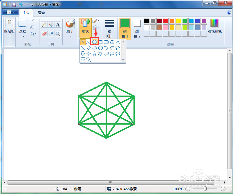Click vertical scrollbar down arrow
The width and height of the screenshot is (233, 194).
230,177
